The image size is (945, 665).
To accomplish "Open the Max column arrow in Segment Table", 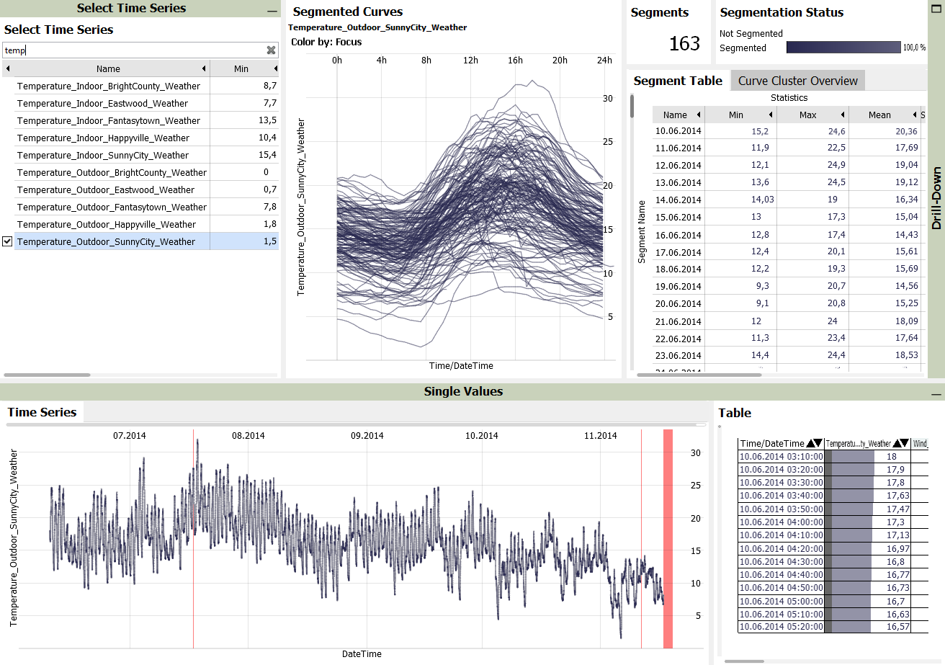I will click(x=843, y=115).
